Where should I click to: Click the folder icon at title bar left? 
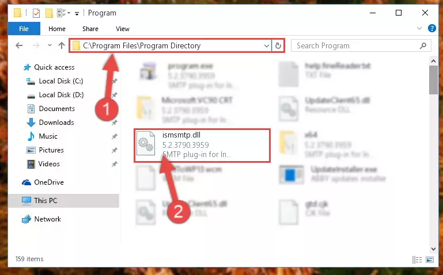point(17,13)
